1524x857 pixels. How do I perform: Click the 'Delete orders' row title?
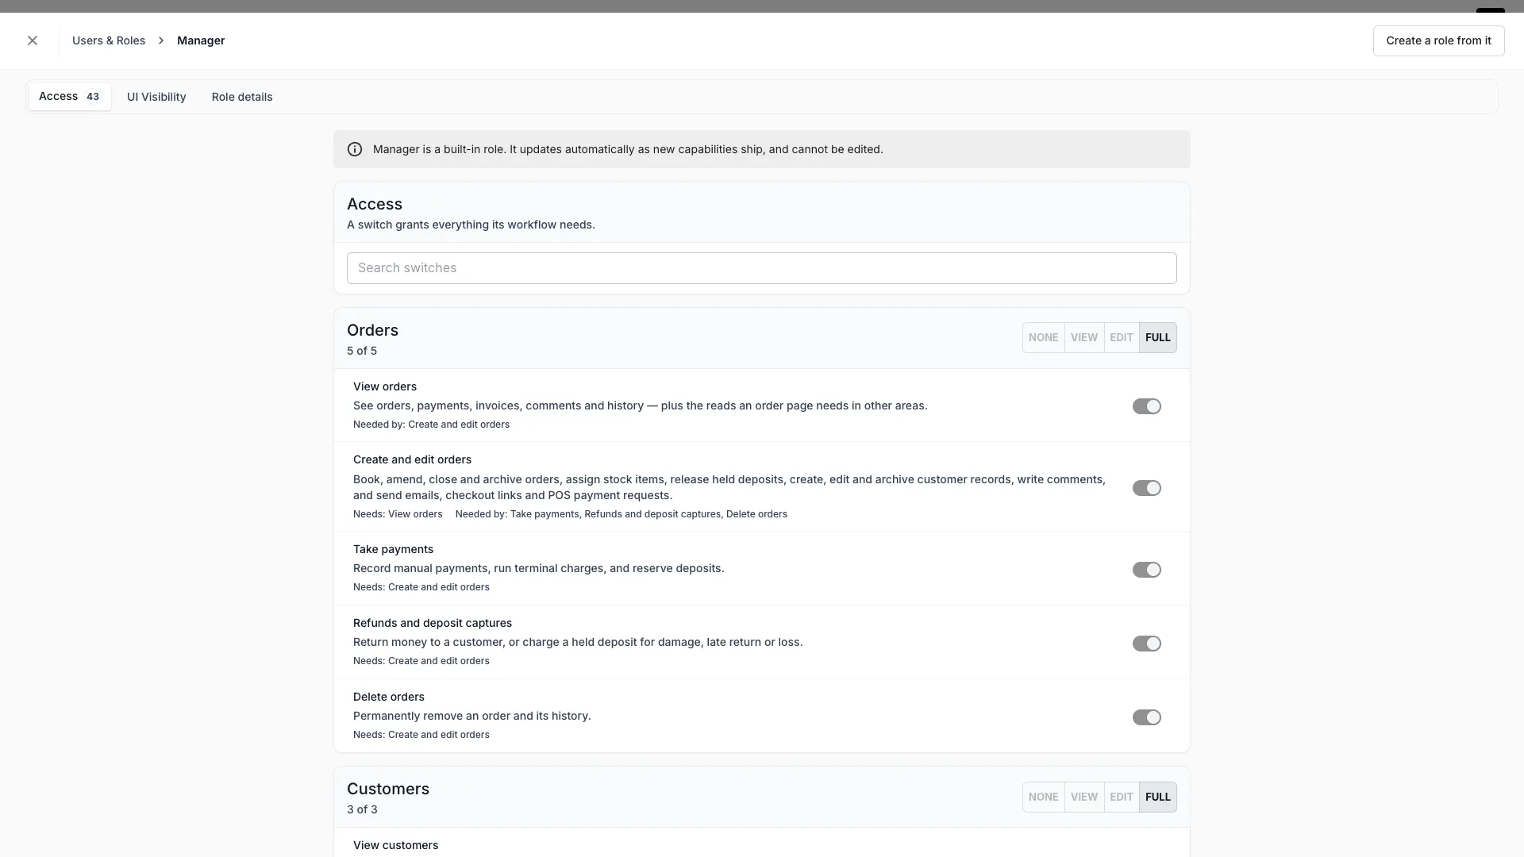(389, 697)
